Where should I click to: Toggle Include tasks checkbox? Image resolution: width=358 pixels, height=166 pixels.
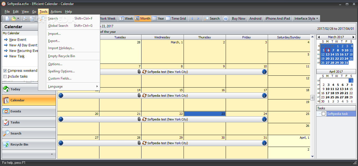tap(5, 77)
